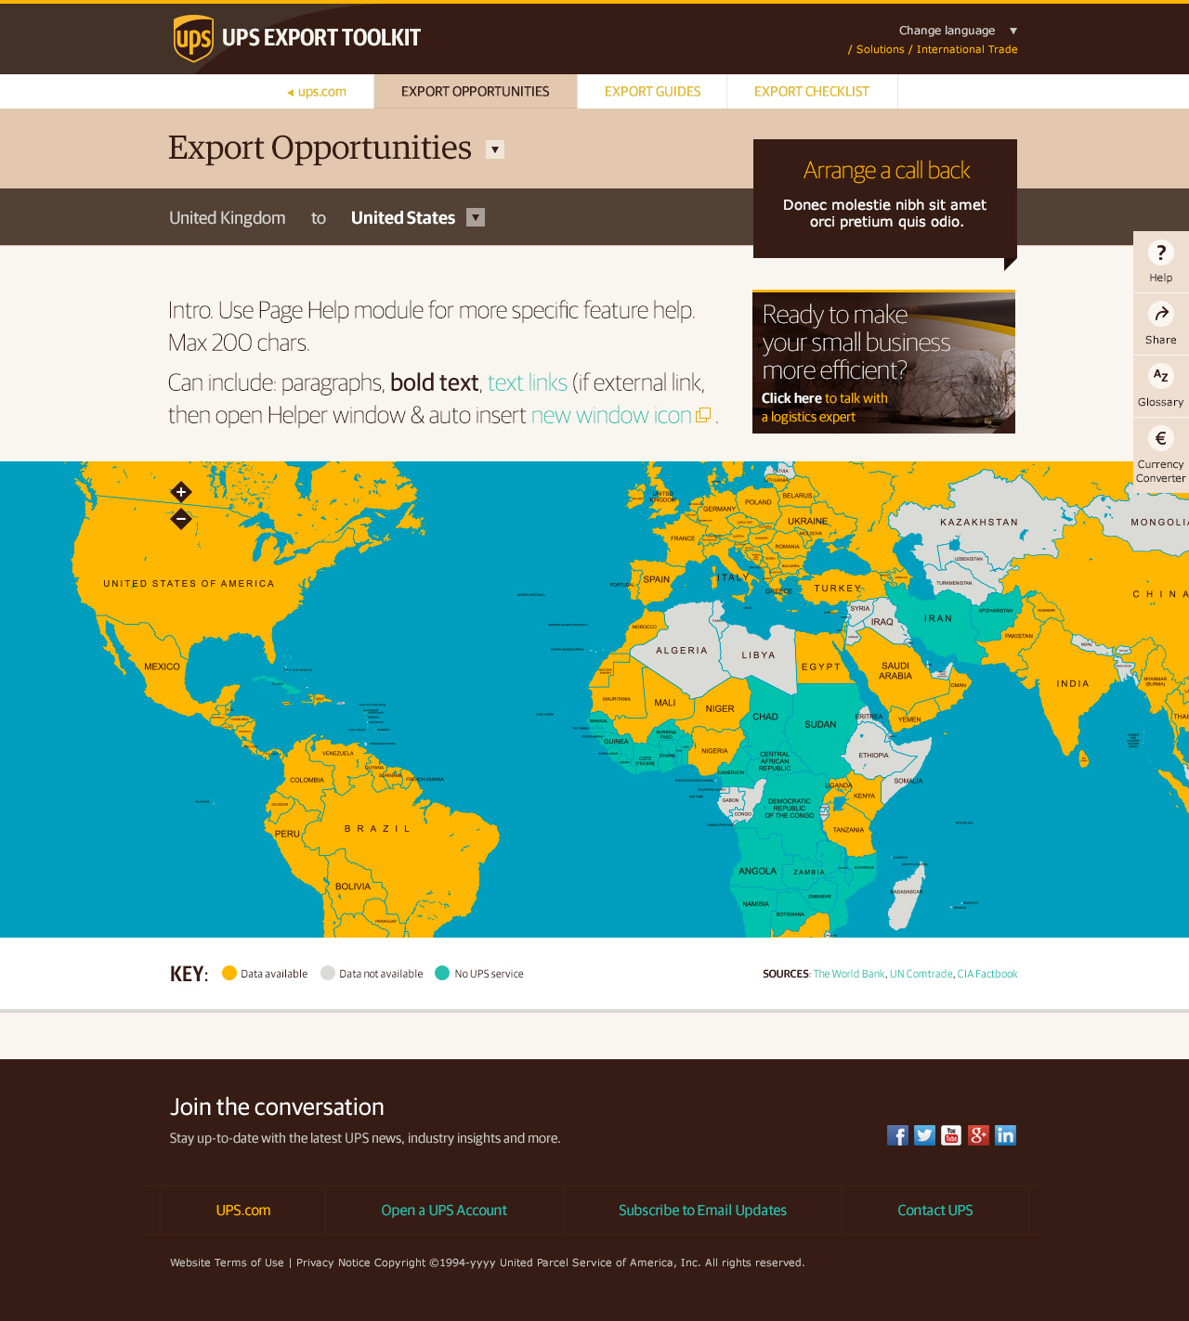Select the Export Opportunities tab
The height and width of the screenshot is (1321, 1189).
(476, 92)
